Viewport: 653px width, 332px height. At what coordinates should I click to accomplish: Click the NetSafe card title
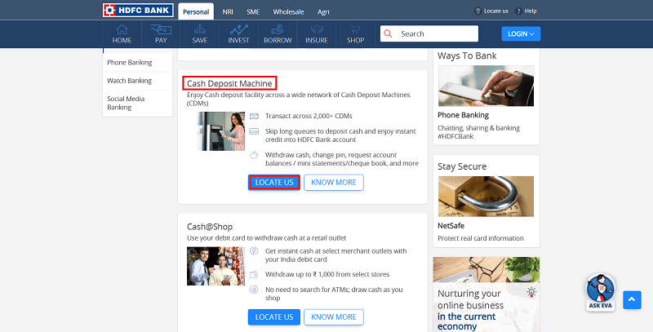click(x=451, y=226)
